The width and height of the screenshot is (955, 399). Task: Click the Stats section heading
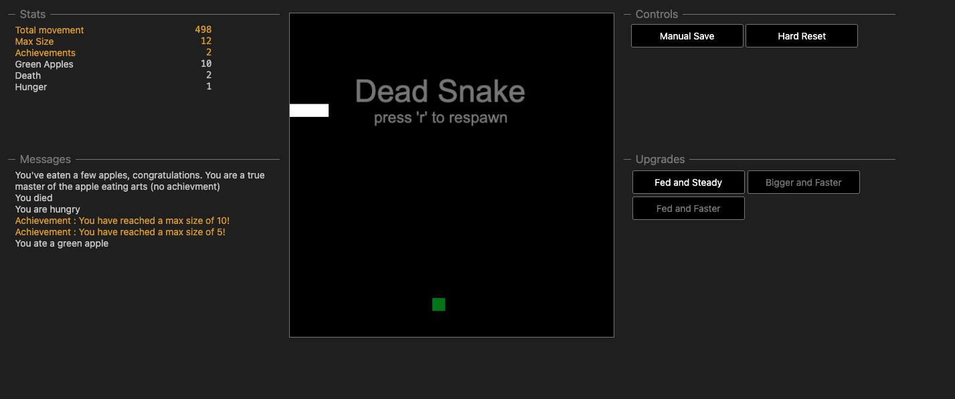coord(33,14)
